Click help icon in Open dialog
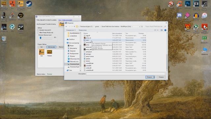 pos(166,30)
